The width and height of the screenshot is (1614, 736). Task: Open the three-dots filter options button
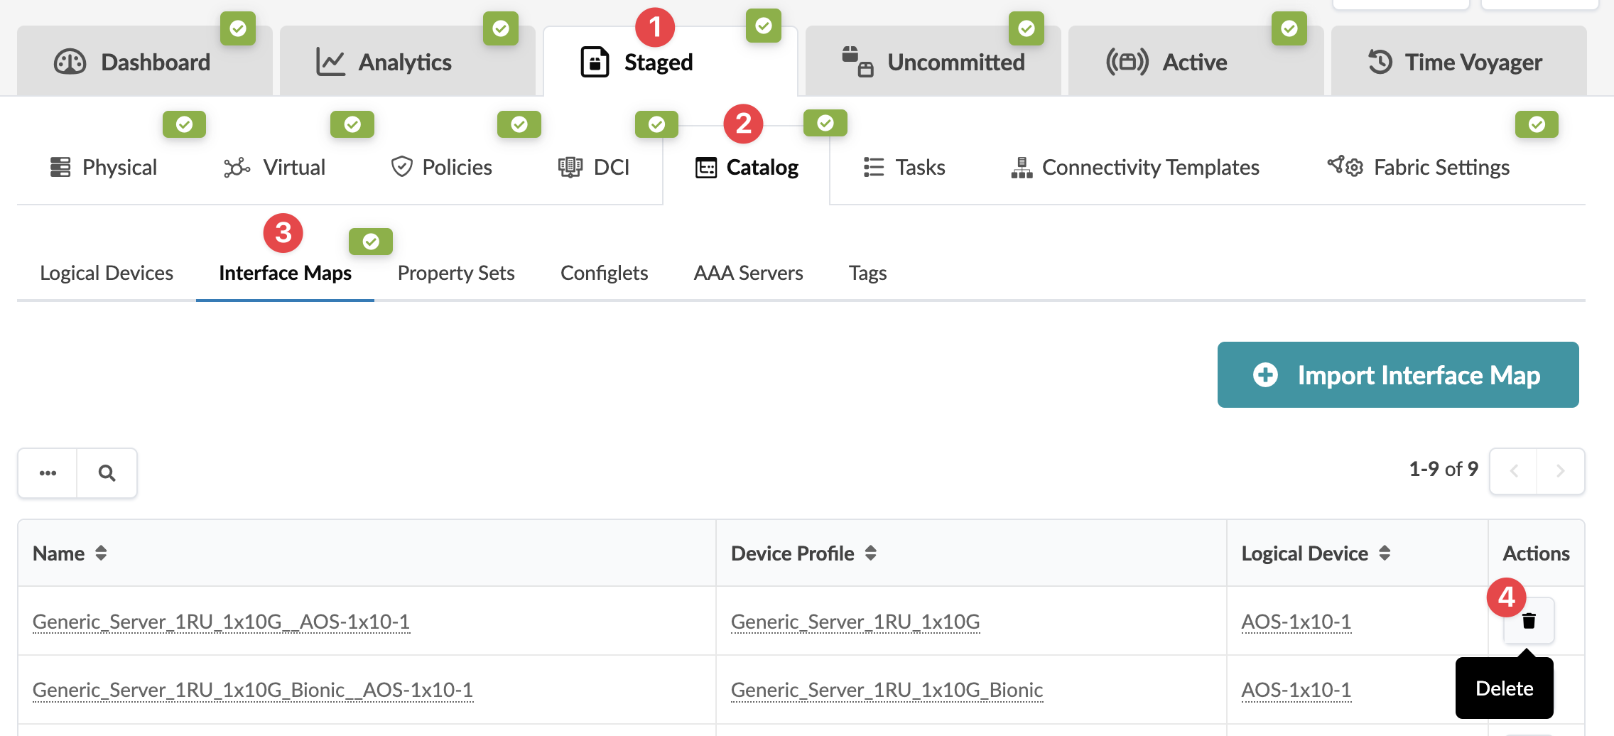point(48,473)
